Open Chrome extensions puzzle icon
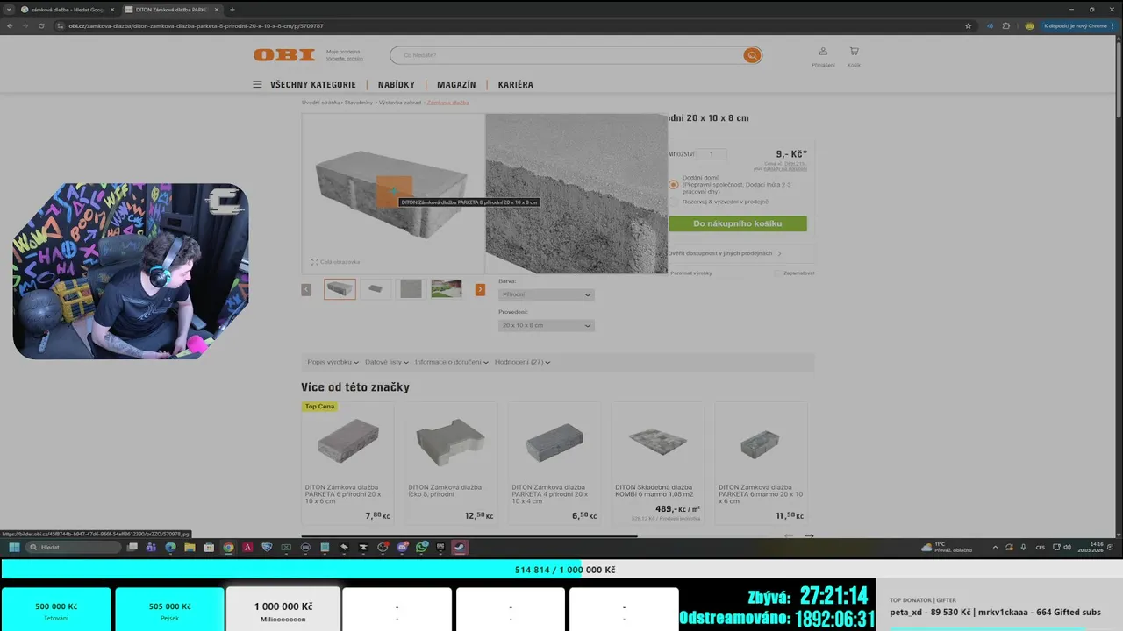The width and height of the screenshot is (1123, 631). click(x=1006, y=26)
